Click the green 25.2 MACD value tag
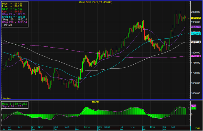This screenshot has width=203, height=131. point(194,108)
